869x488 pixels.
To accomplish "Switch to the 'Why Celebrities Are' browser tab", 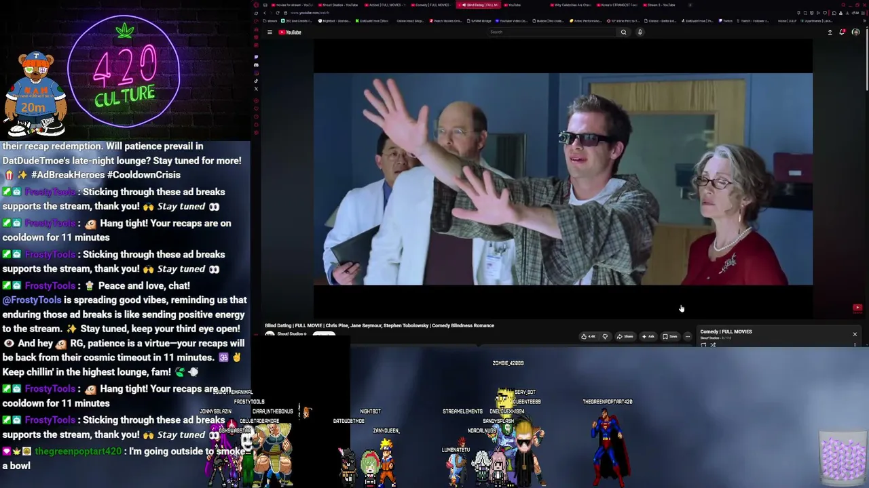I will 570,5.
